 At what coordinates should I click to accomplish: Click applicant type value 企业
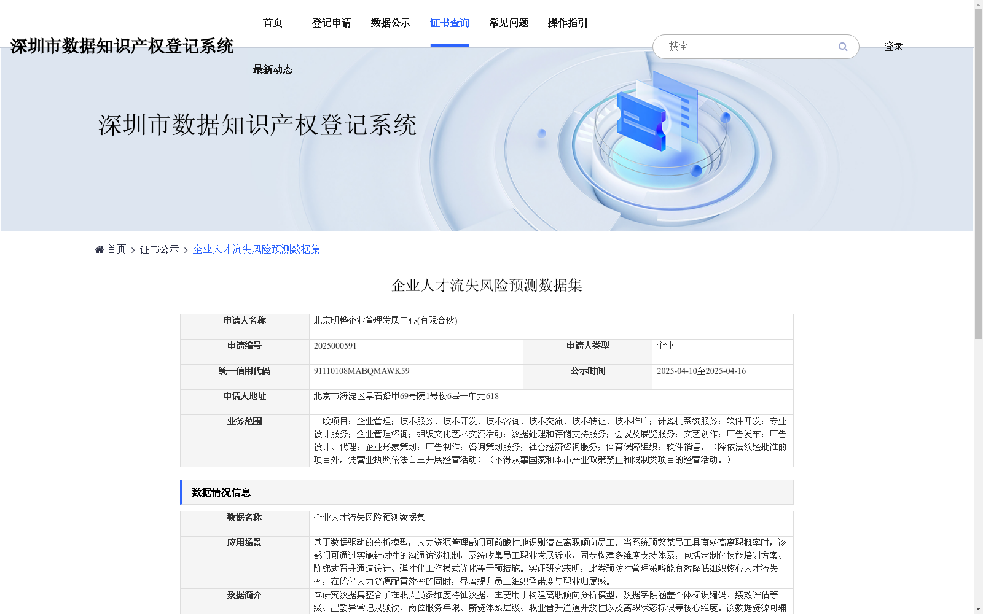(665, 346)
